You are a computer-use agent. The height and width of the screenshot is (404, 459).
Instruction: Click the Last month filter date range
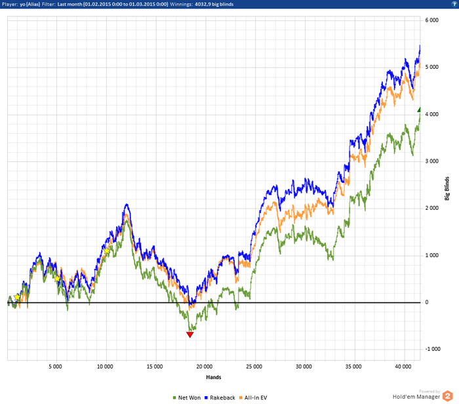pos(113,5)
